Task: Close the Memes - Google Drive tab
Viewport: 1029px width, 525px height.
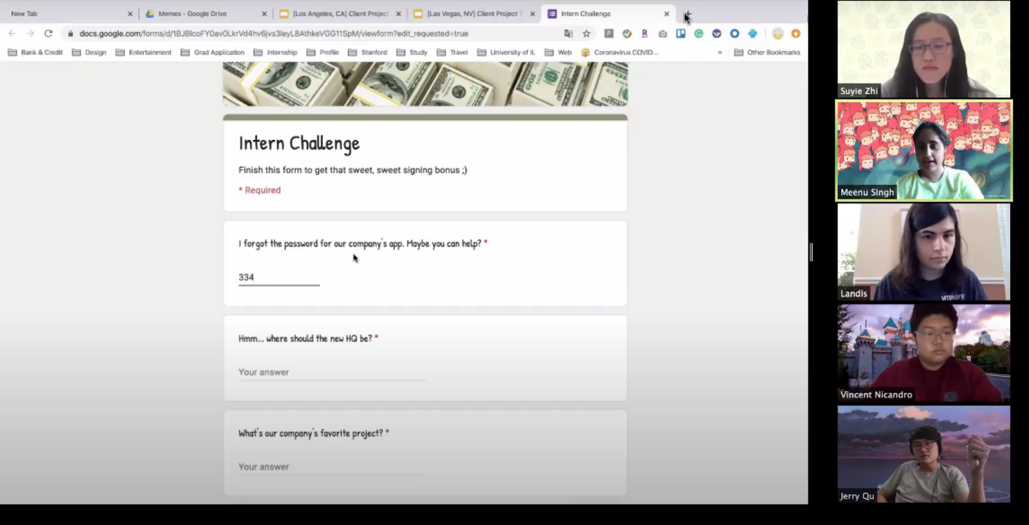Action: pyautogui.click(x=264, y=13)
